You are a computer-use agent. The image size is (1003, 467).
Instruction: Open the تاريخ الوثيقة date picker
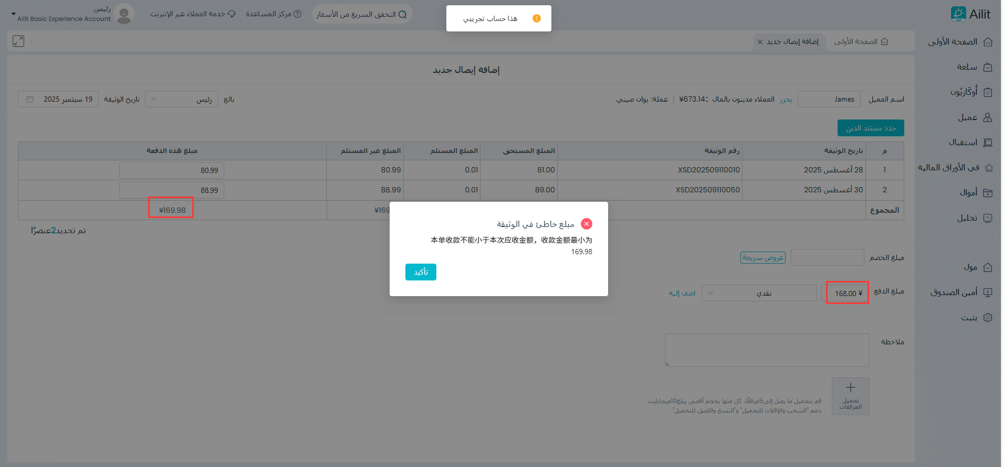tap(58, 99)
